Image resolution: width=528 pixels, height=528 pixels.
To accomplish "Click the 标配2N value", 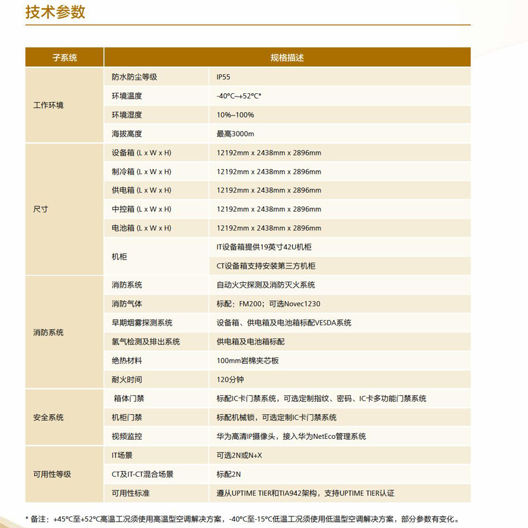I will tap(229, 474).
